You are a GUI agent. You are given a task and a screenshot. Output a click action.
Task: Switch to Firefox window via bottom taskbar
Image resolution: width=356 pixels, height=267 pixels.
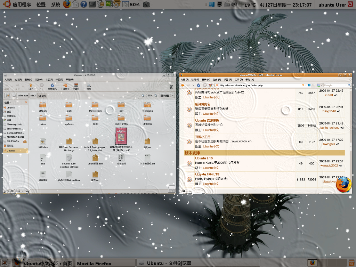tap(74, 263)
